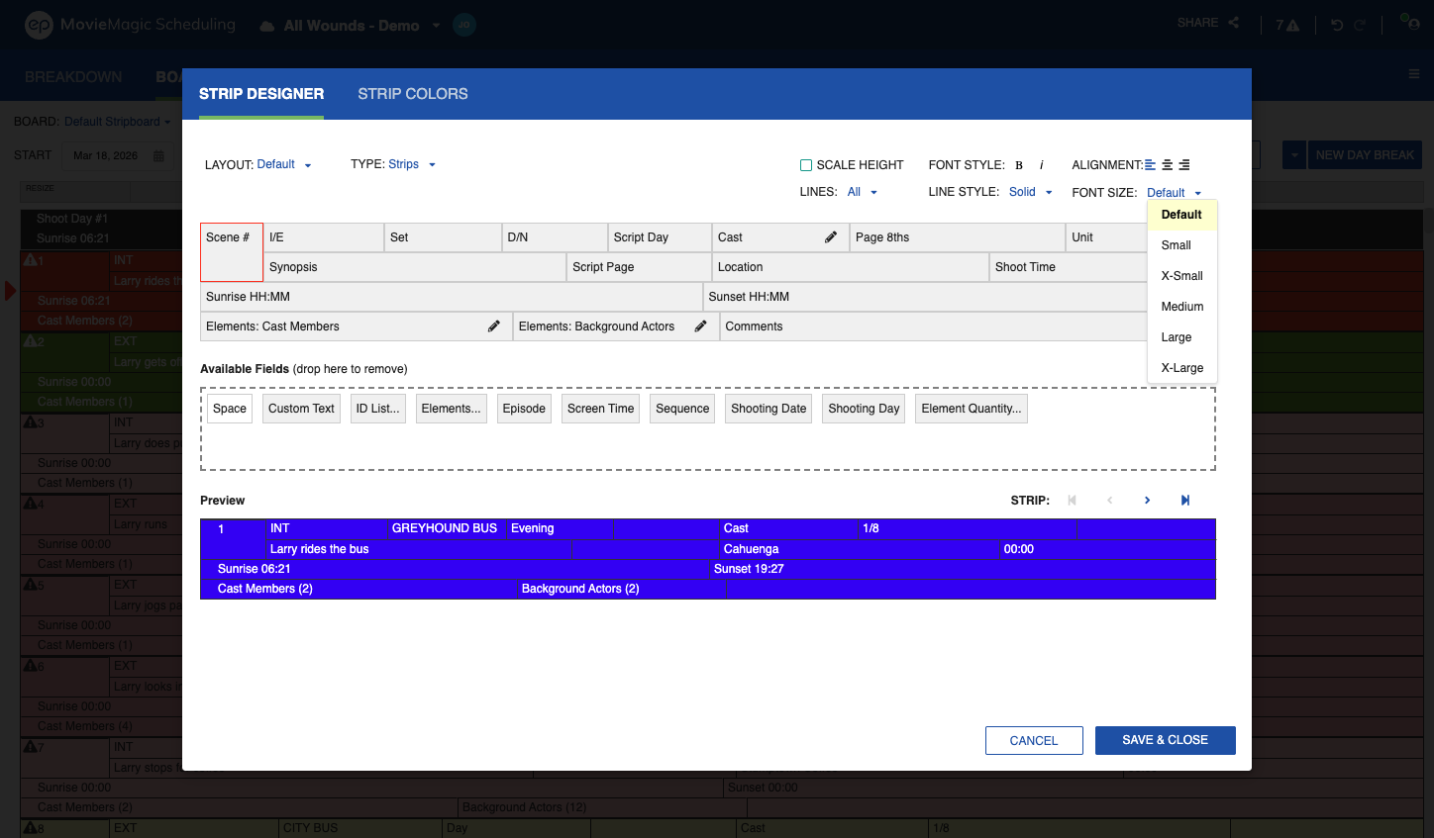Select the Shooting Day available field
Image resolution: width=1434 pixels, height=838 pixels.
[864, 409]
